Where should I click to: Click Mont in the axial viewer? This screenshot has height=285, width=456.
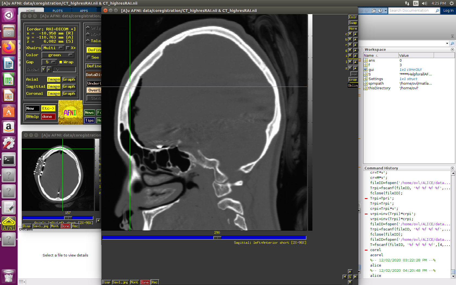[x=55, y=226]
